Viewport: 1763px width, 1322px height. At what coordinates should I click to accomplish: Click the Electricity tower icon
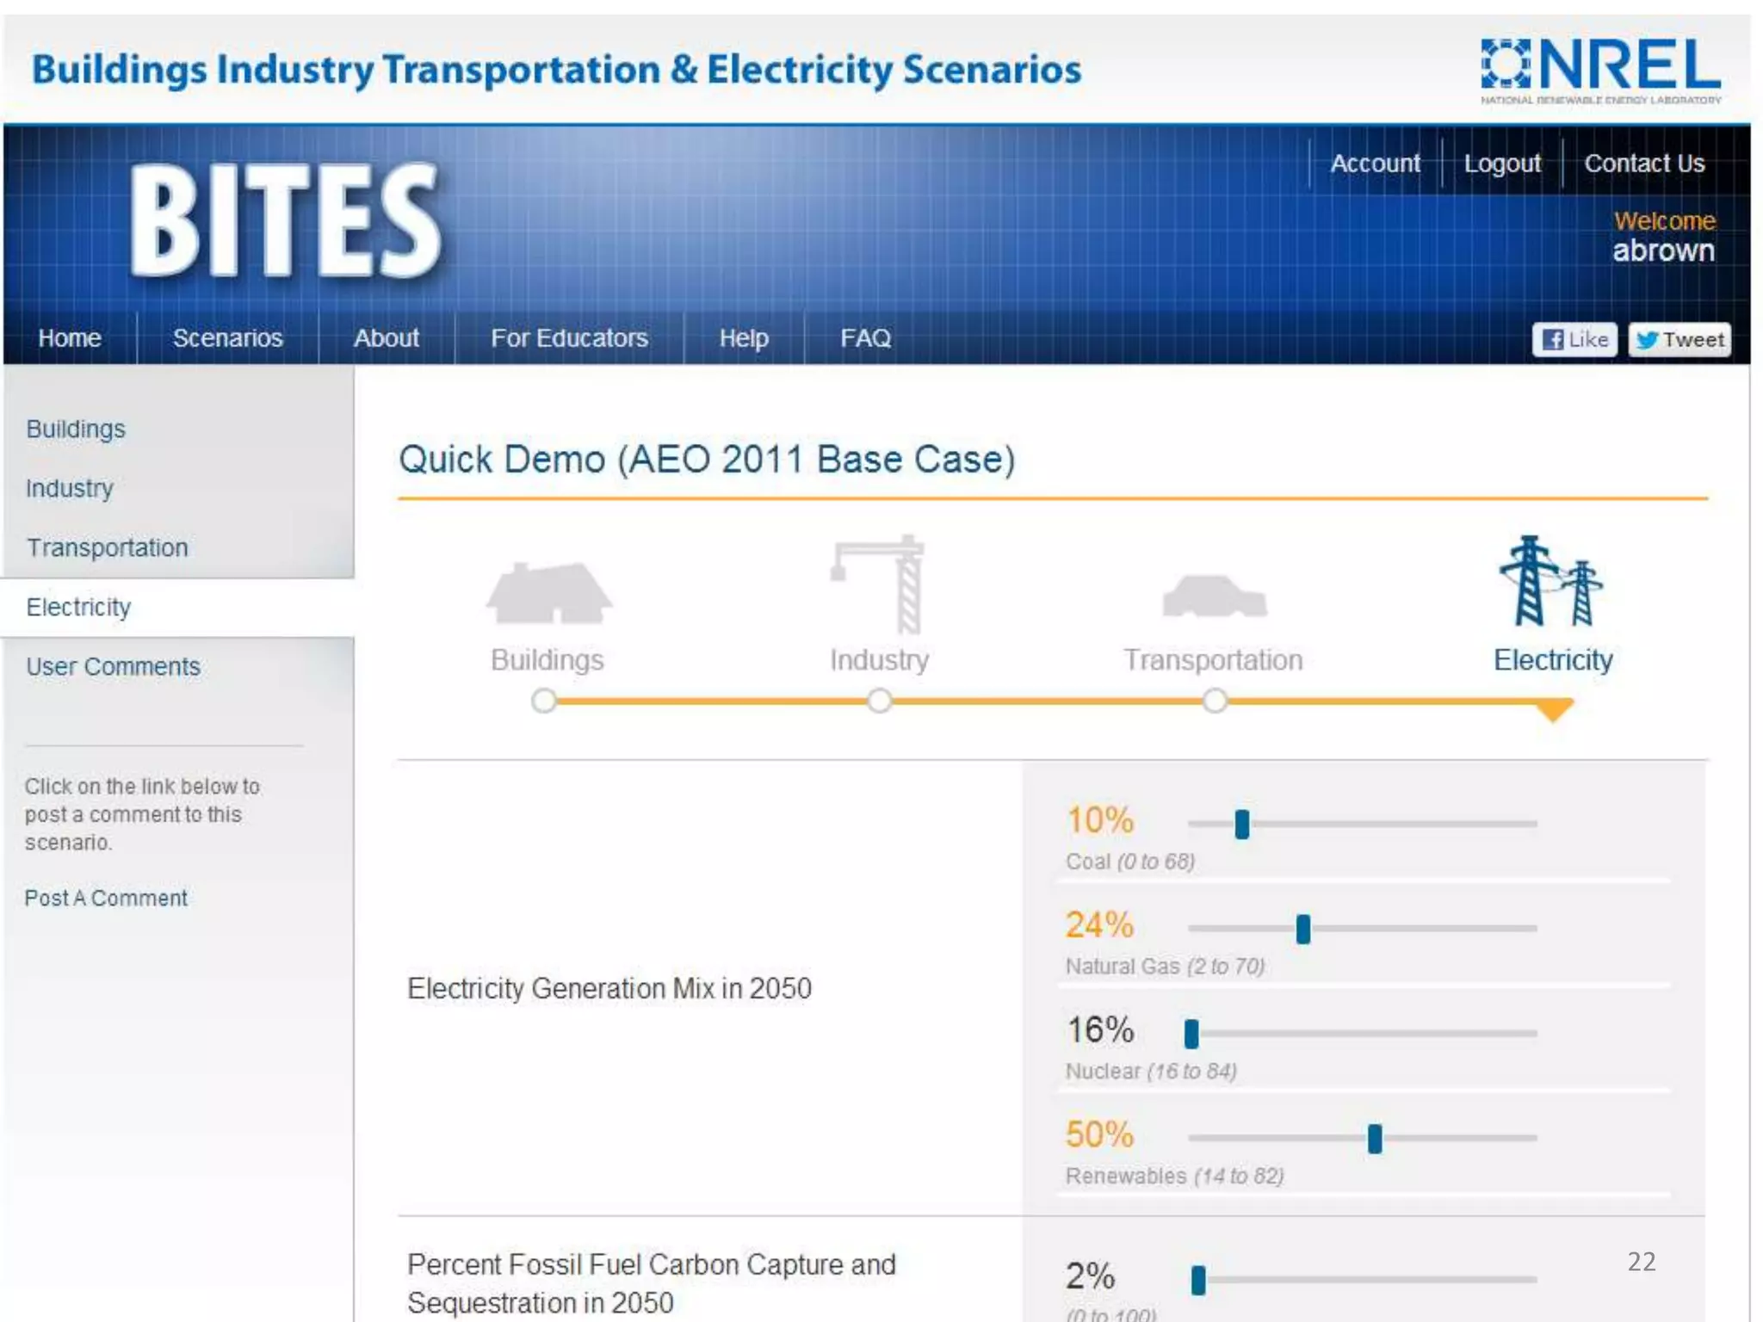point(1551,581)
